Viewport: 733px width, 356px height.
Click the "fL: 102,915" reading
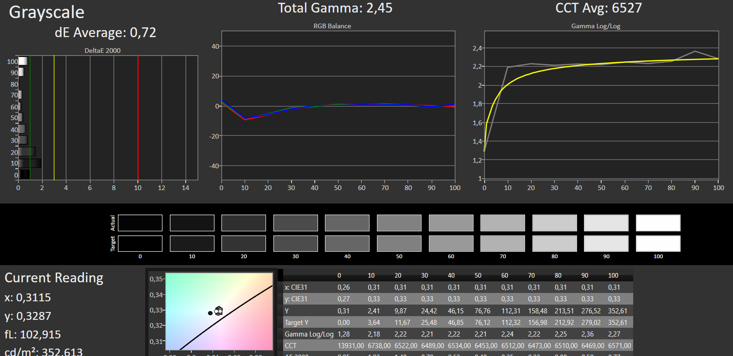pyautogui.click(x=32, y=335)
